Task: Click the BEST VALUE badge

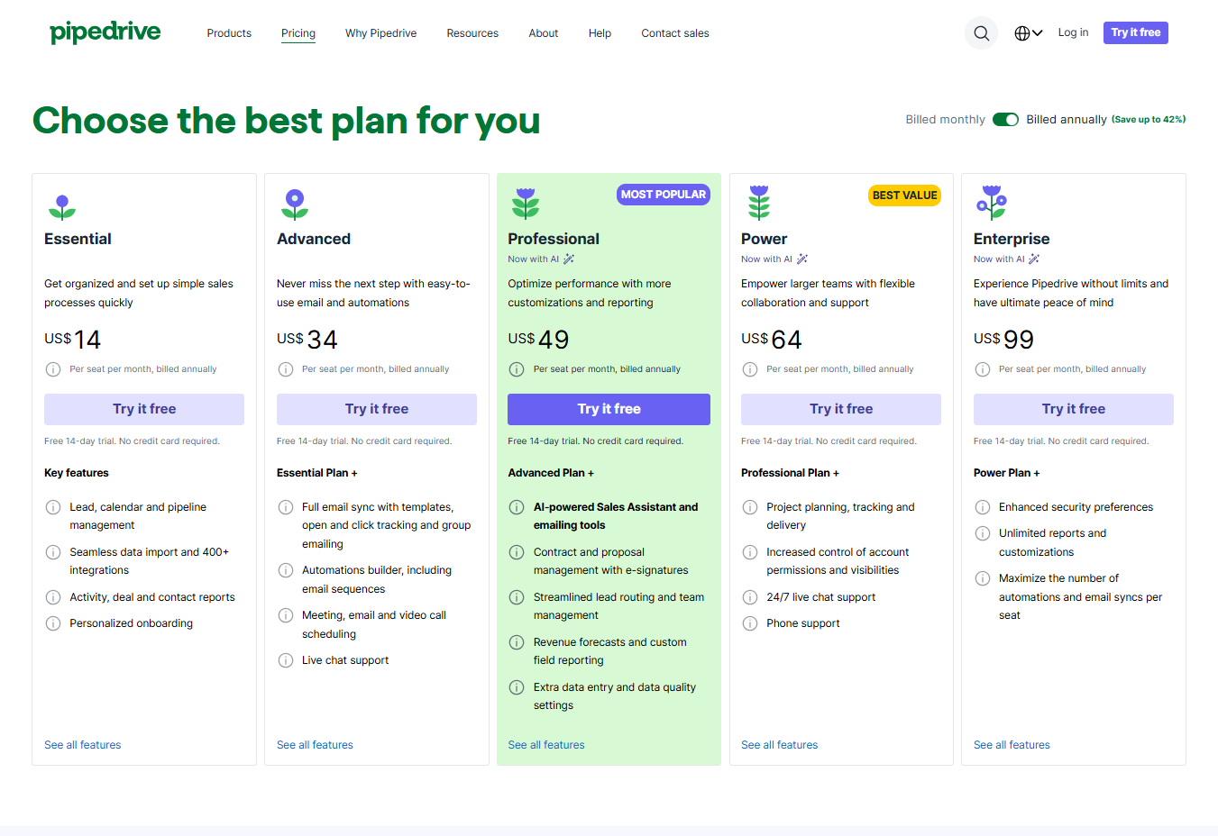Action: 904,195
